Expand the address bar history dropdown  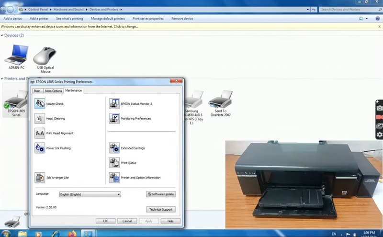coord(307,10)
